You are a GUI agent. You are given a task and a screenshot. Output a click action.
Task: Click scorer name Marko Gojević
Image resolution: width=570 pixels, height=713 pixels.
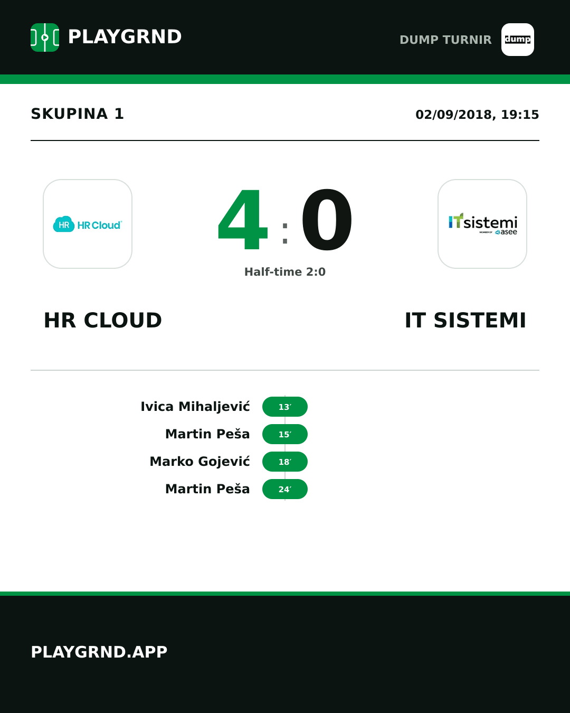(200, 462)
